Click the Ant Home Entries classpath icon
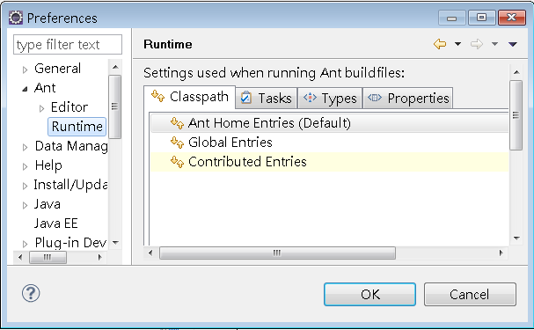Image resolution: width=534 pixels, height=330 pixels. tap(177, 123)
